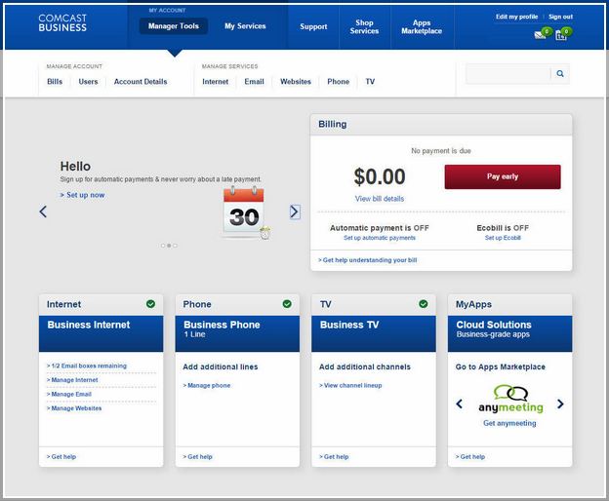Click Add additional lines
This screenshot has height=501, width=609.
[221, 366]
